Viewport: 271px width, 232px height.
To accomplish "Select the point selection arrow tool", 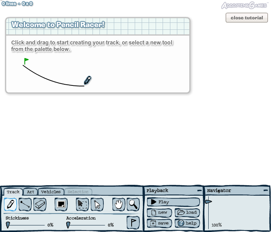I will [x=97, y=205].
